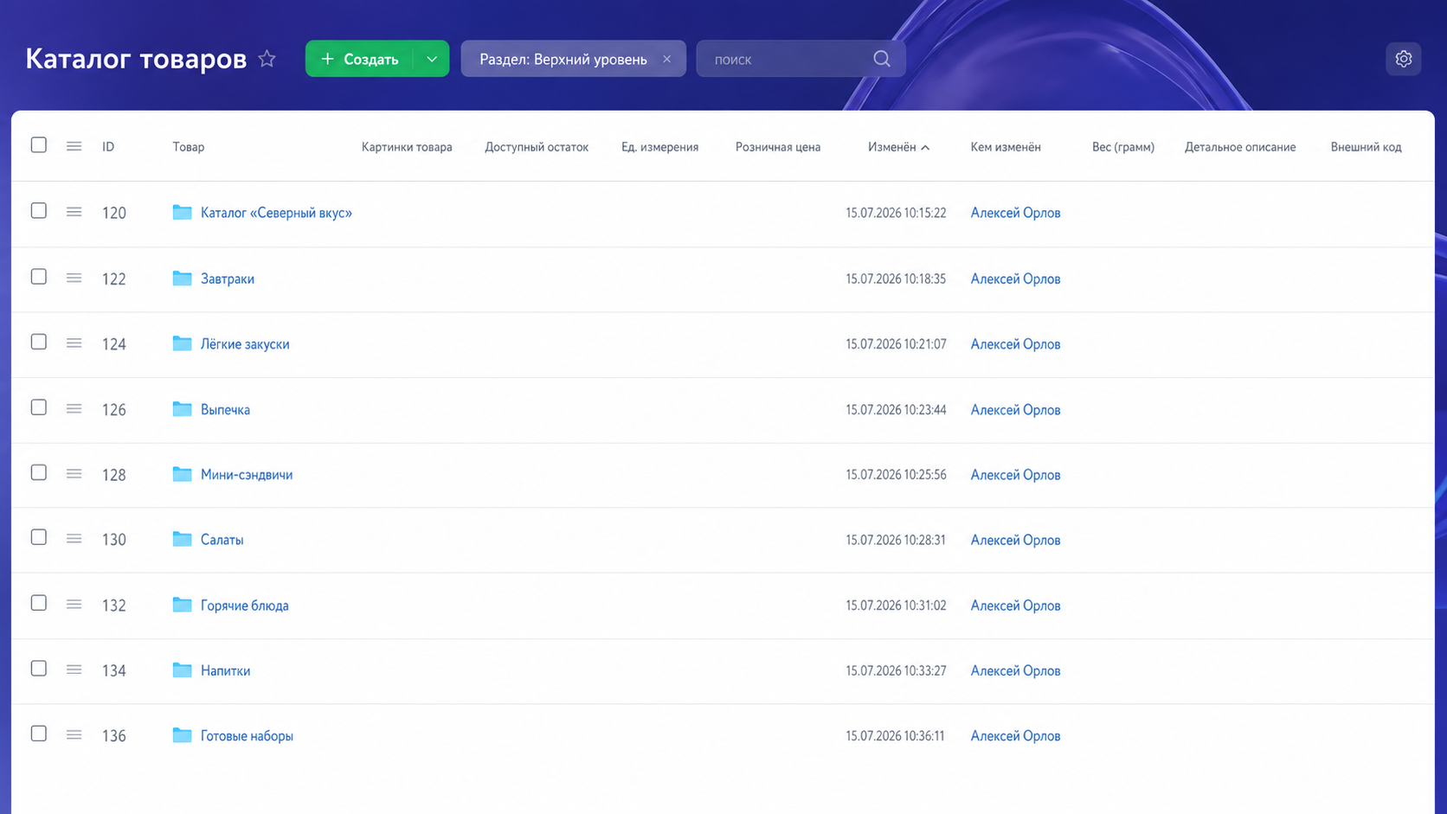
Task: Check the Салаты row checkbox
Action: (x=39, y=537)
